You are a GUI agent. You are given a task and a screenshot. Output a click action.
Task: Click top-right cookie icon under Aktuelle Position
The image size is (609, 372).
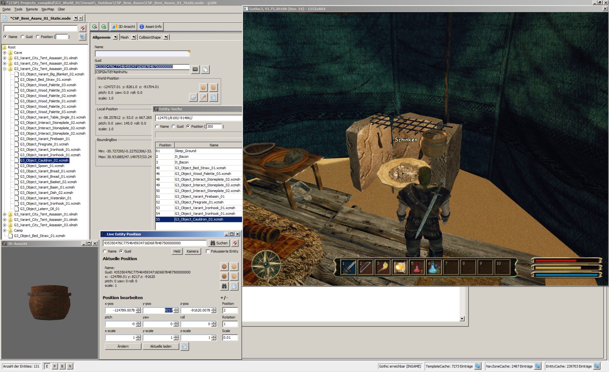click(234, 266)
